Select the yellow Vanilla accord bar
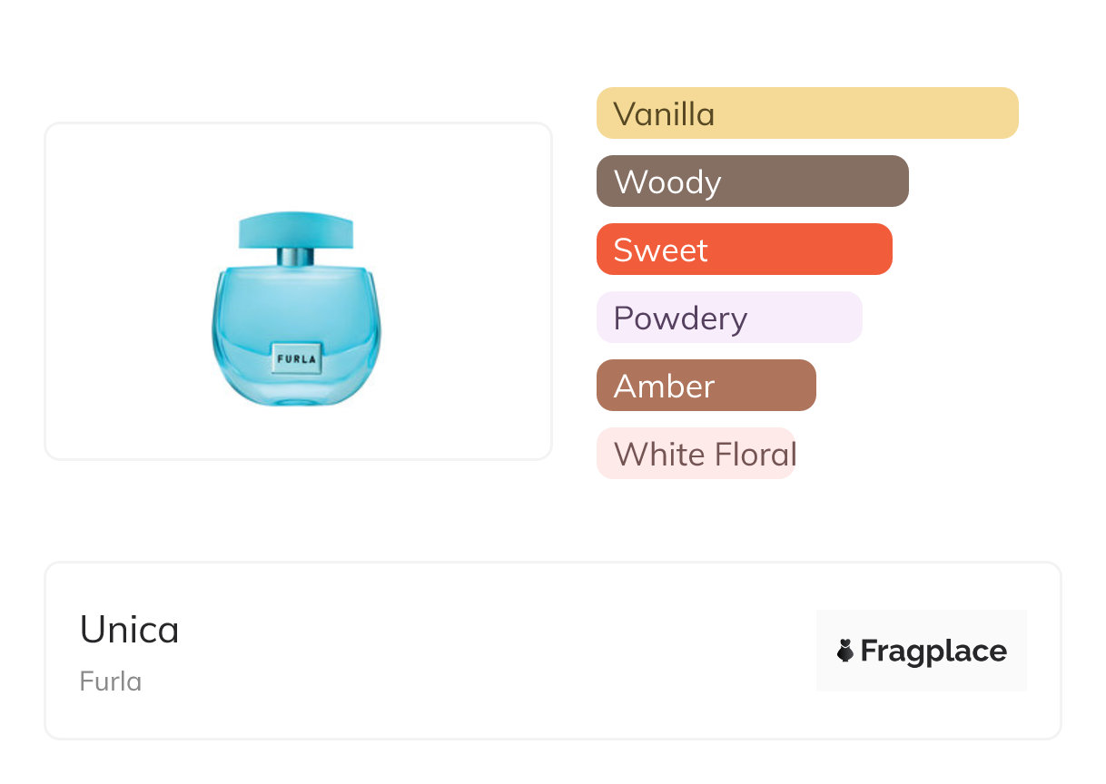The width and height of the screenshot is (1106, 784). [x=863, y=113]
